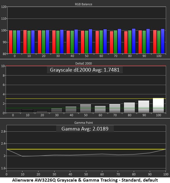This screenshot has height=183, width=170.
Task: Click the DeltaE bar at 90
Action: tap(144, 107)
